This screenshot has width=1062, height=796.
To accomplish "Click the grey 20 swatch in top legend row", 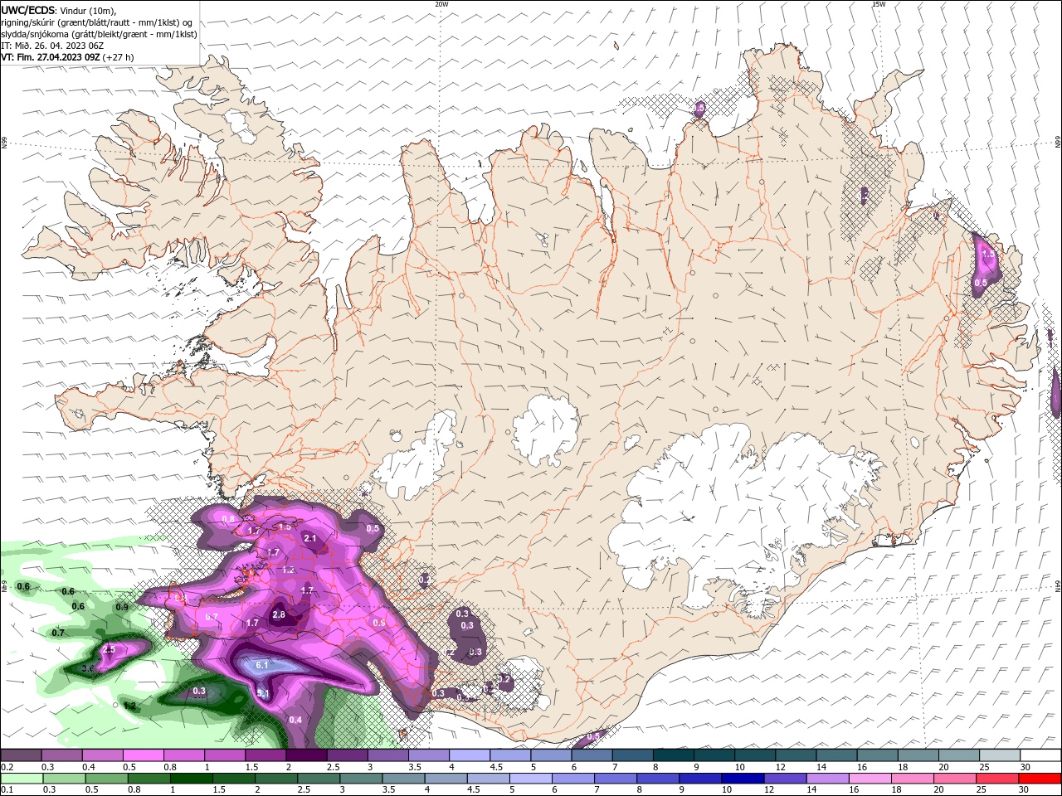I will click(x=959, y=755).
